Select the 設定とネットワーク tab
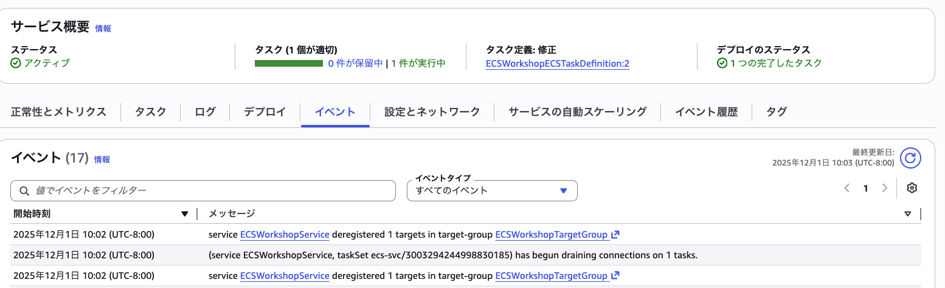The width and height of the screenshot is (945, 288). tap(432, 112)
